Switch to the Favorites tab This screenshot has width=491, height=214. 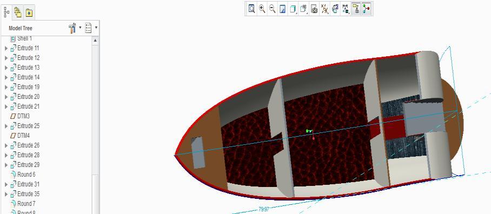(x=29, y=12)
